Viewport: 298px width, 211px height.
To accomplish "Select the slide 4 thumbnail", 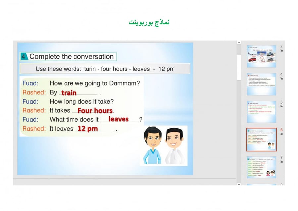I will pos(262,84).
